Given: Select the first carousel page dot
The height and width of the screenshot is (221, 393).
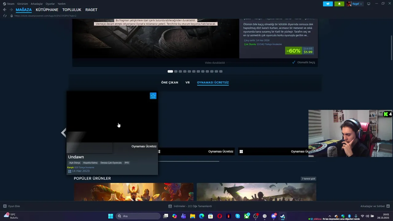Looking at the screenshot, I should 170,72.
